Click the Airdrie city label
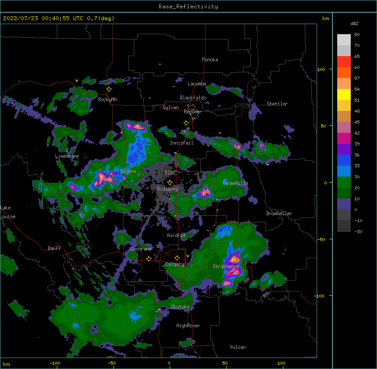 pyautogui.click(x=176, y=235)
